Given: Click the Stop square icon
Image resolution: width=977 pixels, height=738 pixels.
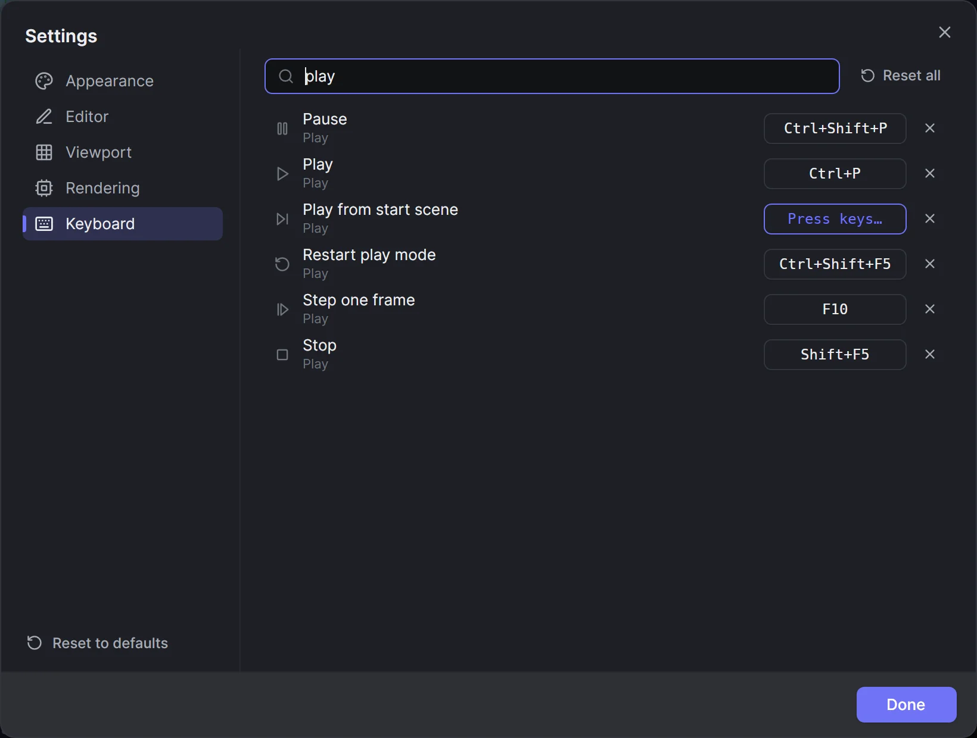Looking at the screenshot, I should (282, 355).
